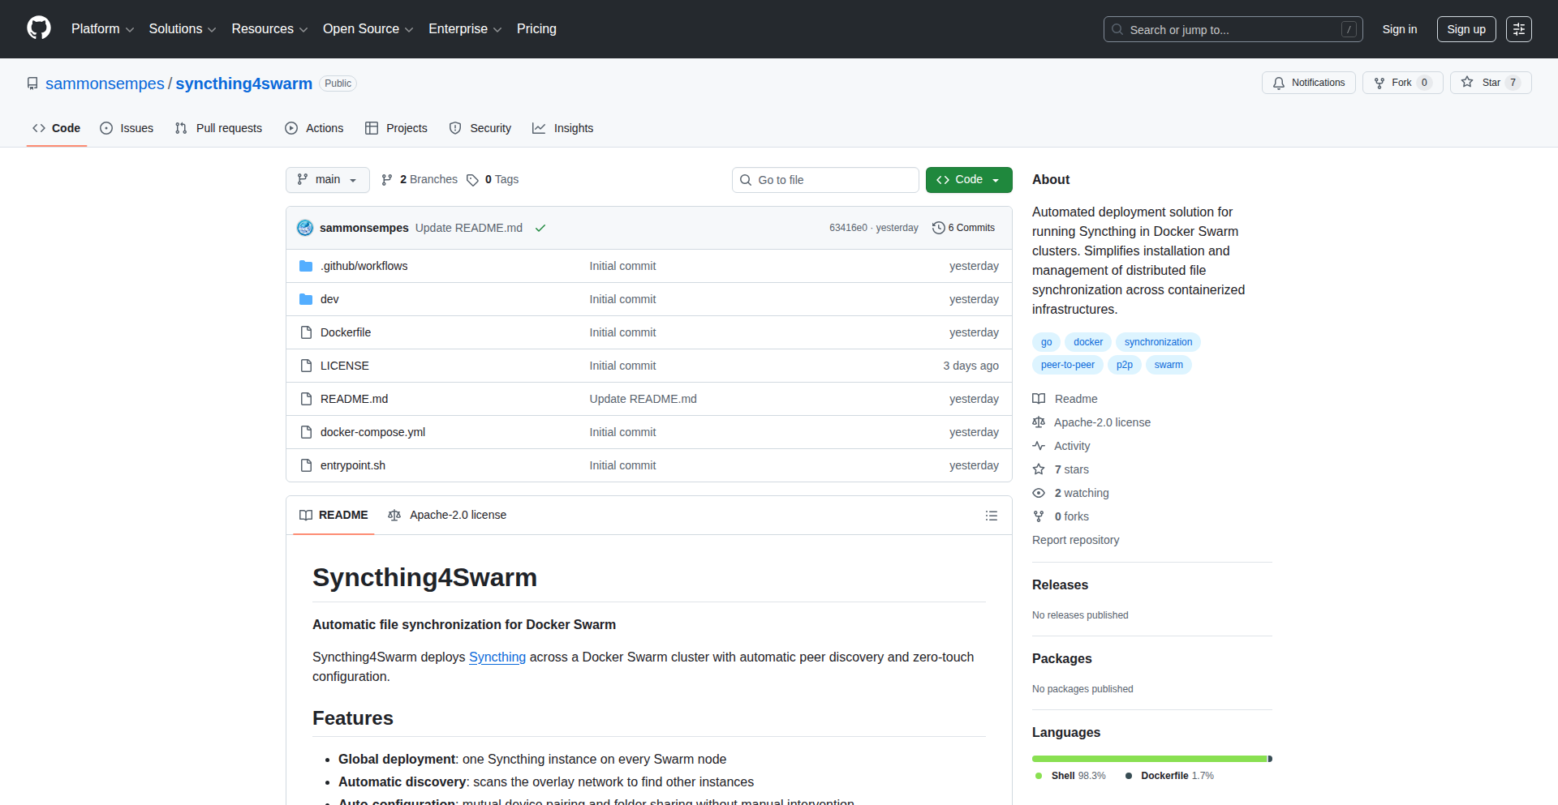Follow the Syncthing link in README
The width and height of the screenshot is (1558, 805).
497,657
